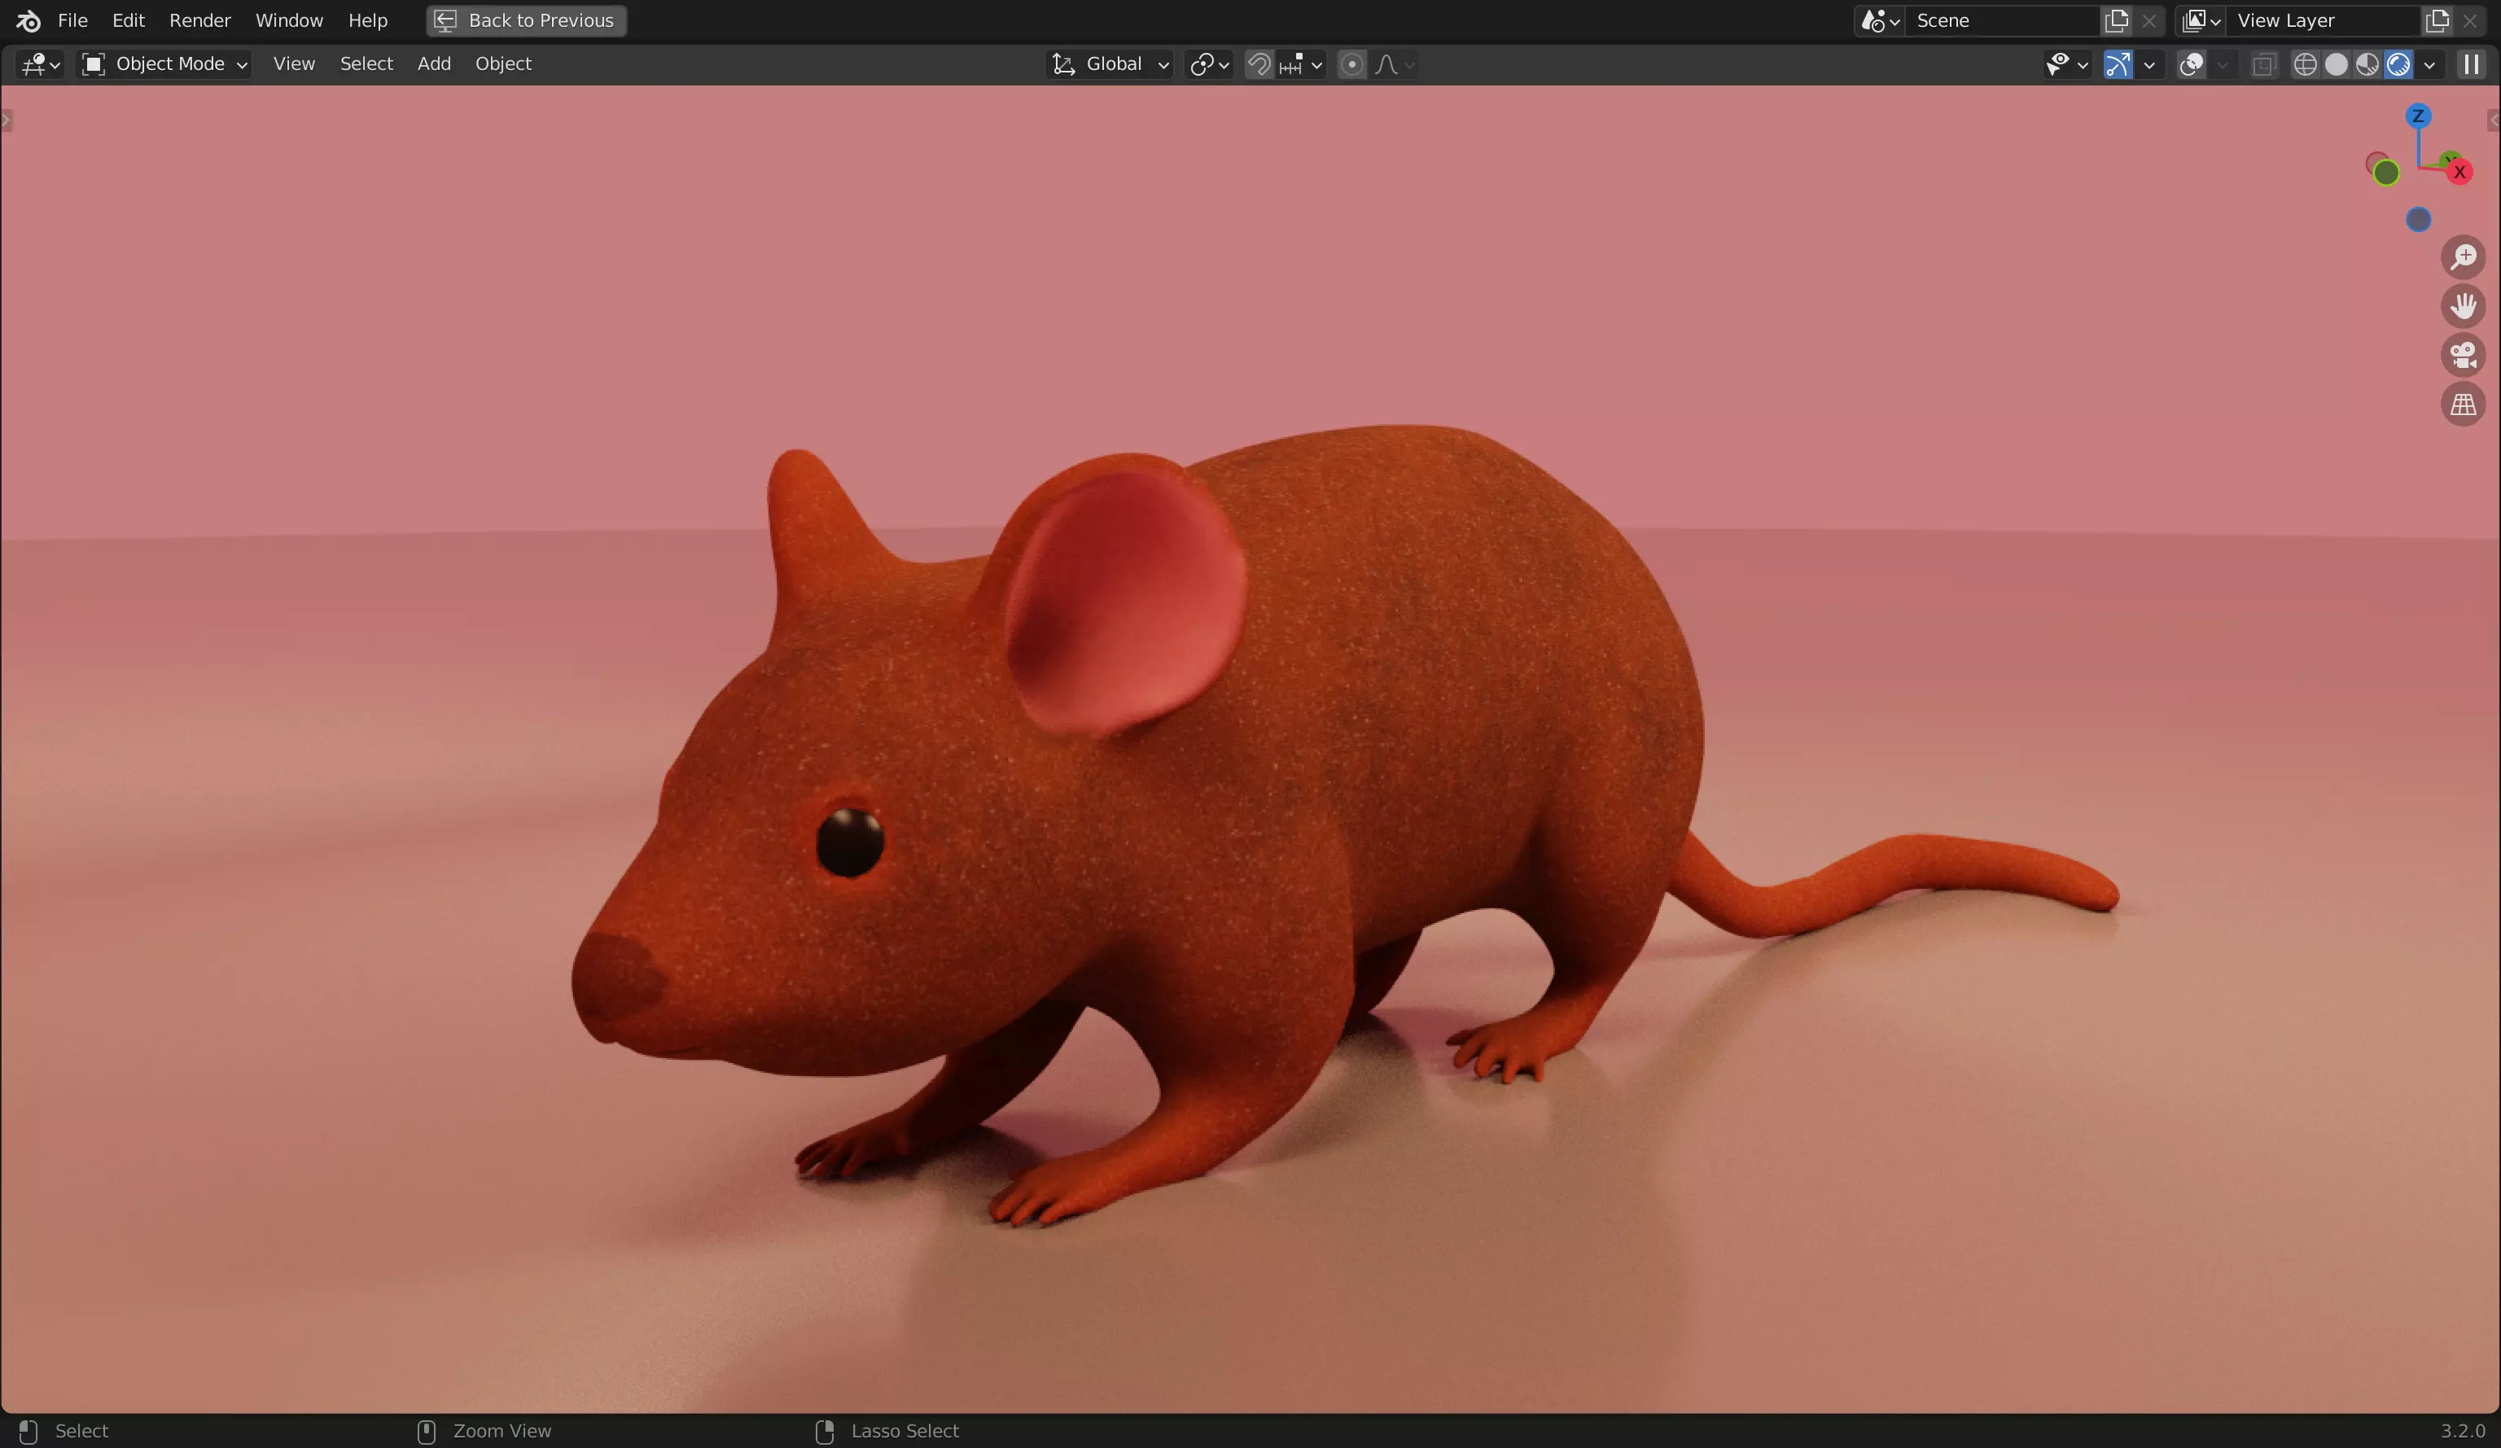2501x1448 pixels.
Task: Click the green negative Y axis gizmo circle
Action: click(x=2386, y=173)
